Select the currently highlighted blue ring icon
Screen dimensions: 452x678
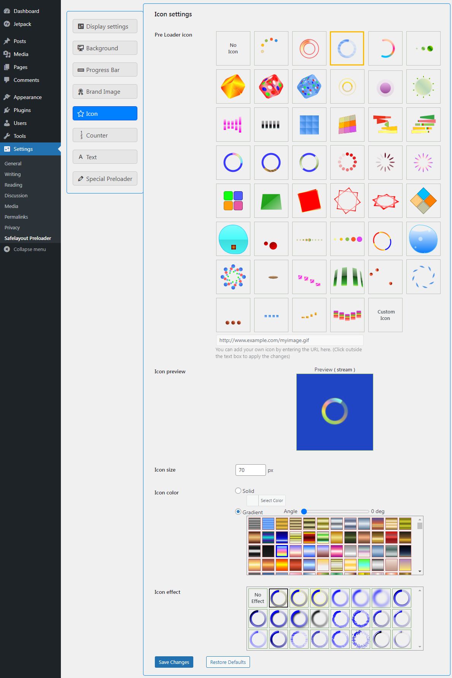(347, 48)
